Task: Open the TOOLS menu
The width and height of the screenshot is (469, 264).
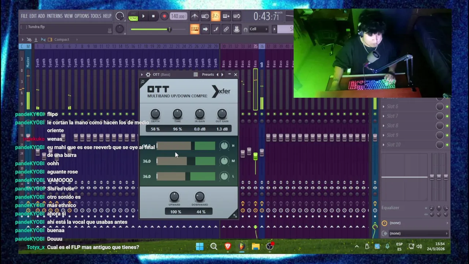Action: tap(96, 16)
